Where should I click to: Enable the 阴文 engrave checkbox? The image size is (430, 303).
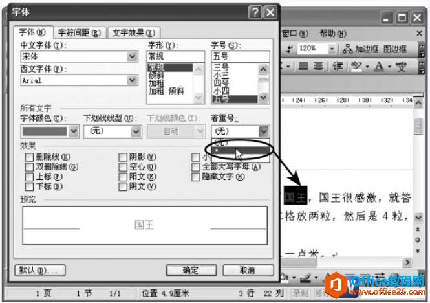(123, 187)
